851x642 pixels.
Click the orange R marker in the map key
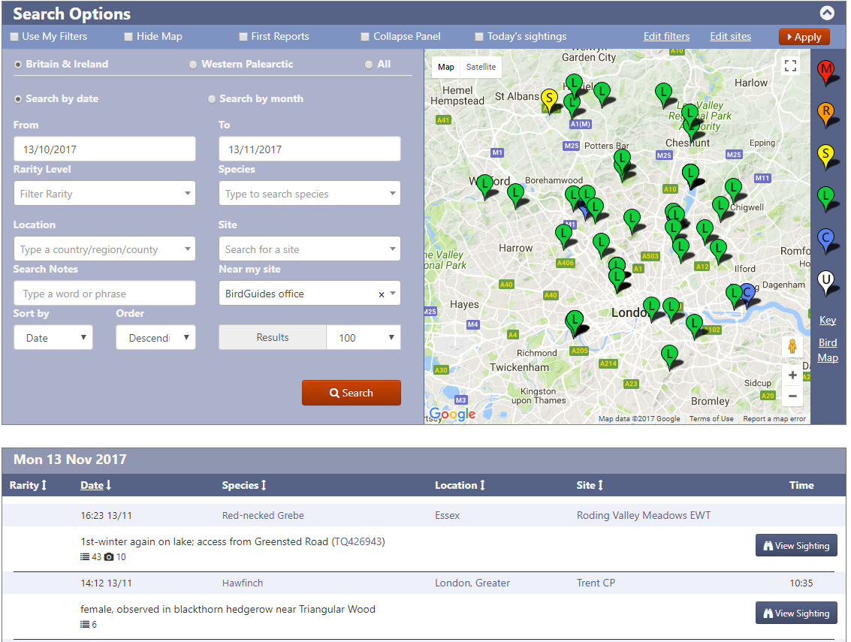click(x=826, y=114)
